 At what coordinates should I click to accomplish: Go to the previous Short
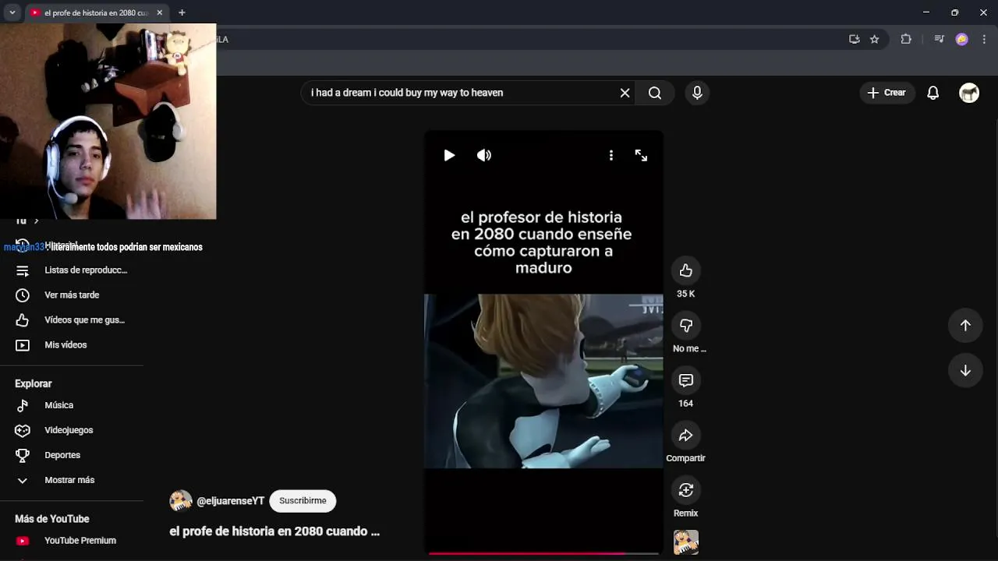[x=965, y=325]
